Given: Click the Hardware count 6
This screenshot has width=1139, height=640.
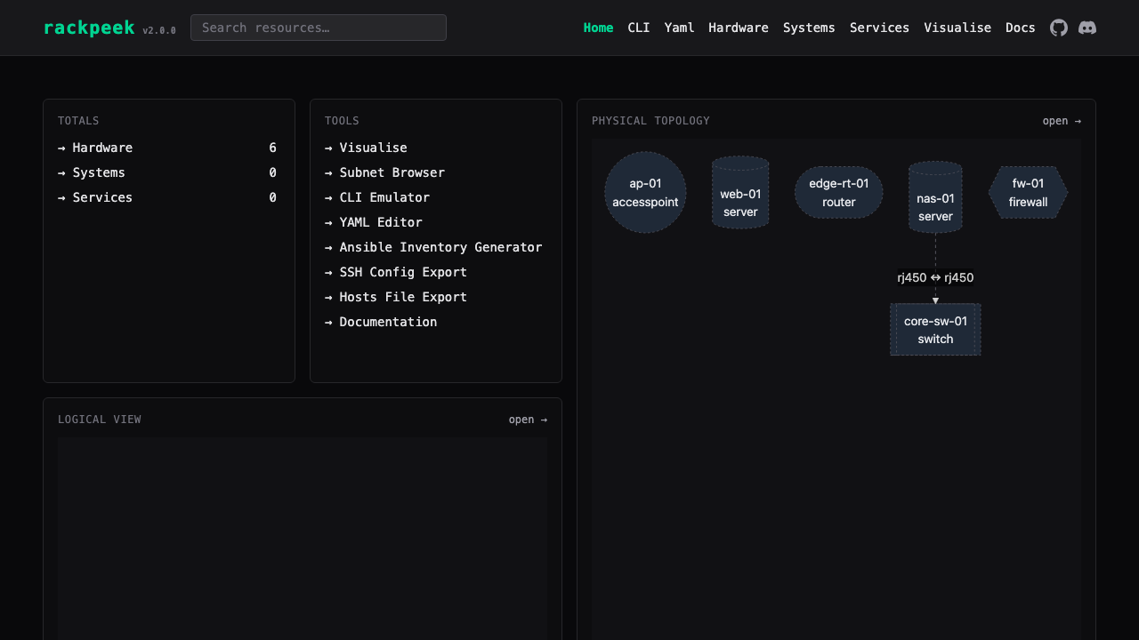Looking at the screenshot, I should [273, 148].
